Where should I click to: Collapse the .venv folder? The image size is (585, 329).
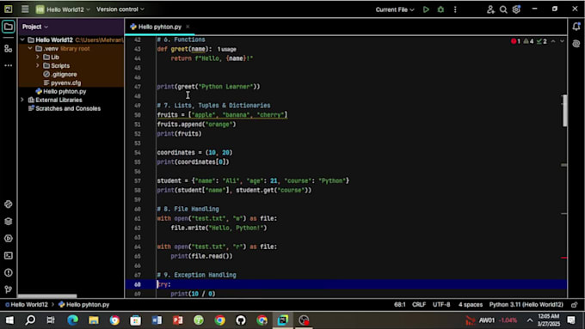point(30,48)
